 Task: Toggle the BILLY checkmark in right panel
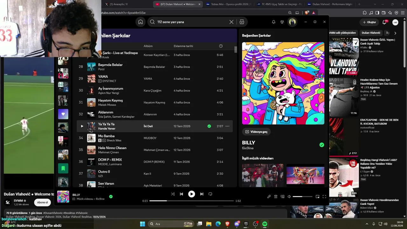tap(322, 145)
